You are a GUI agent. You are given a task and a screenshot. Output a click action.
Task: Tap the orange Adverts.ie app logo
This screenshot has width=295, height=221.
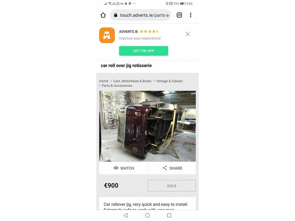(x=107, y=35)
